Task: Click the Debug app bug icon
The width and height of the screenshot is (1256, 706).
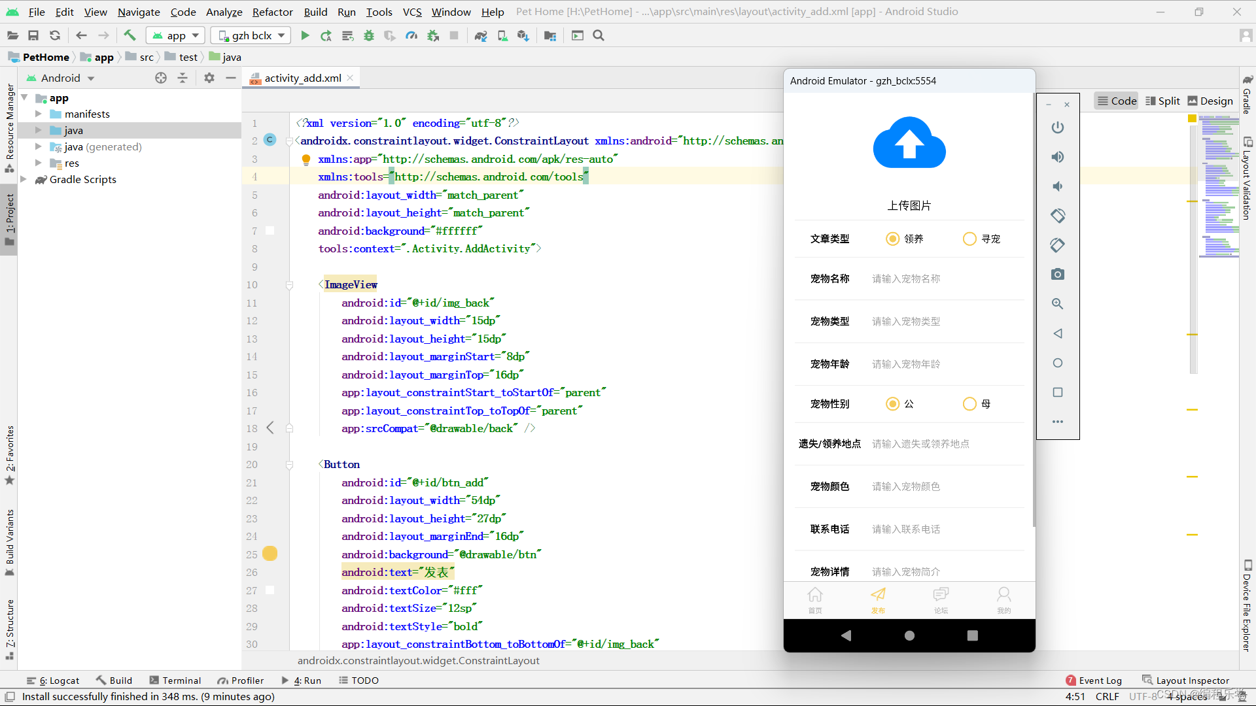Action: tap(369, 36)
